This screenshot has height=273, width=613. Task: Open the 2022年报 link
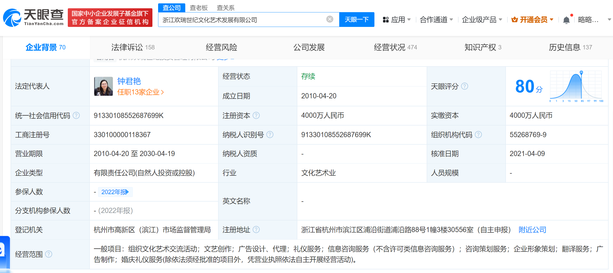coord(115,192)
